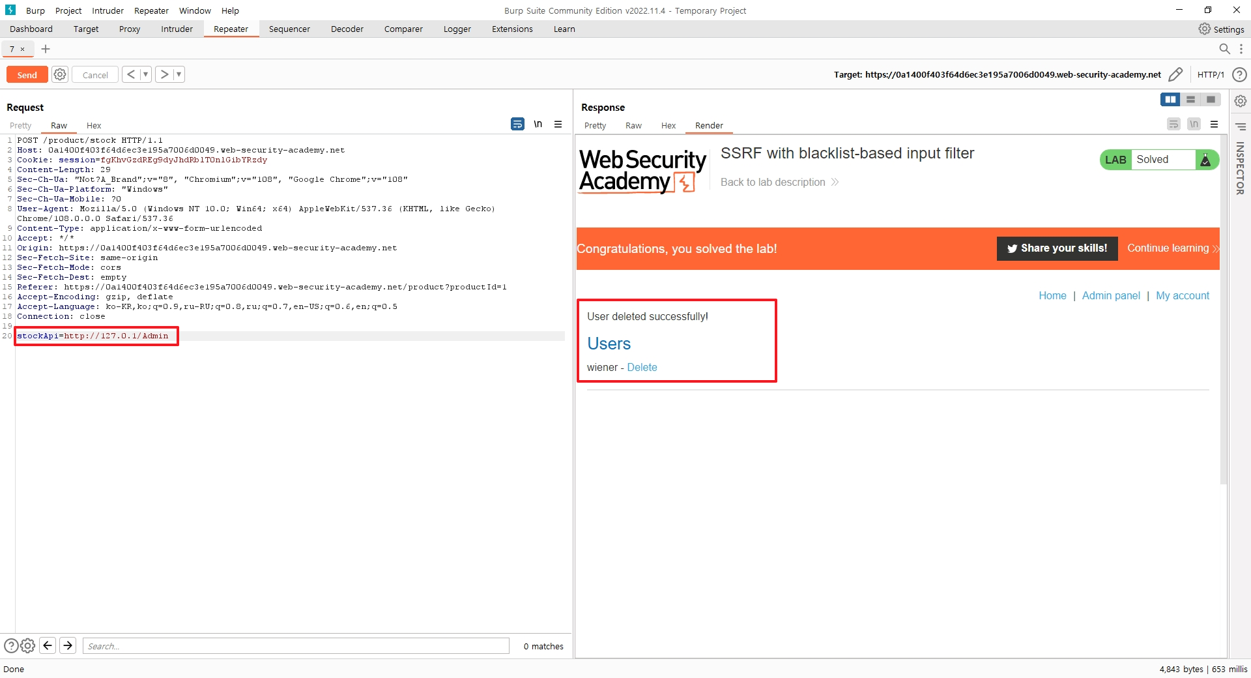Select combined single-pane layout view

(1211, 99)
